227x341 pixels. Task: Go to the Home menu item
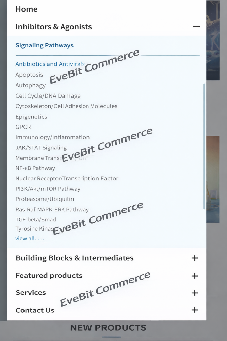point(27,9)
